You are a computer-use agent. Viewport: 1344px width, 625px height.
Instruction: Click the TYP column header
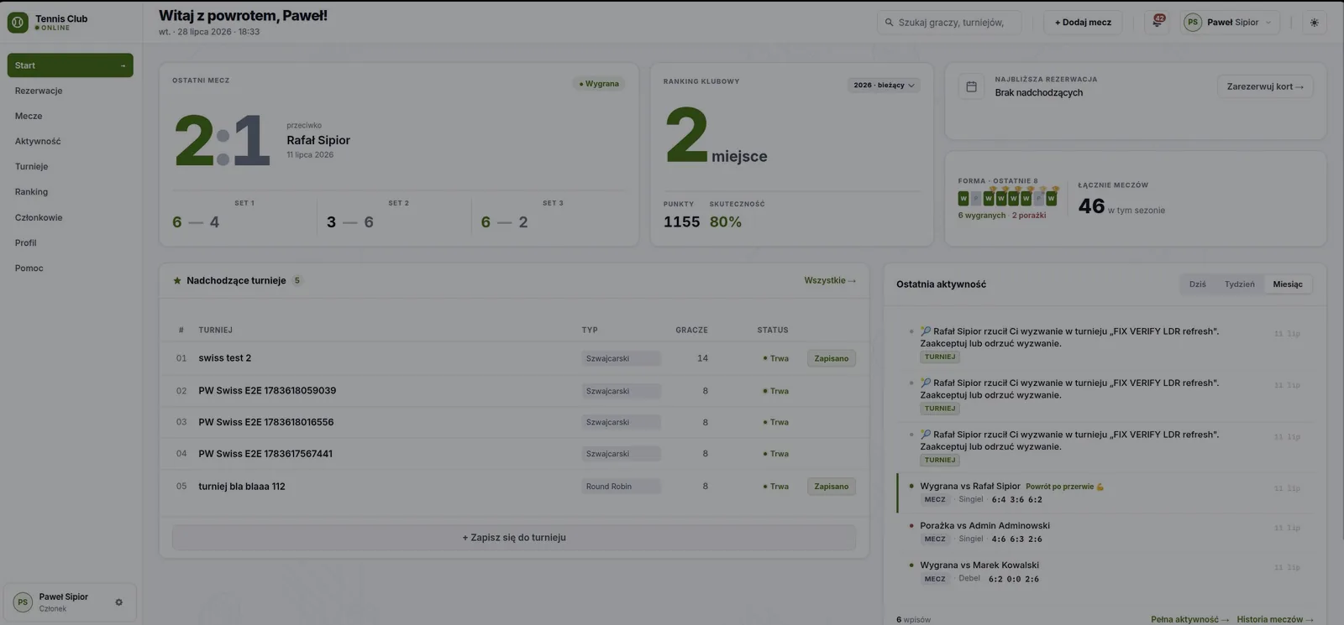click(590, 331)
